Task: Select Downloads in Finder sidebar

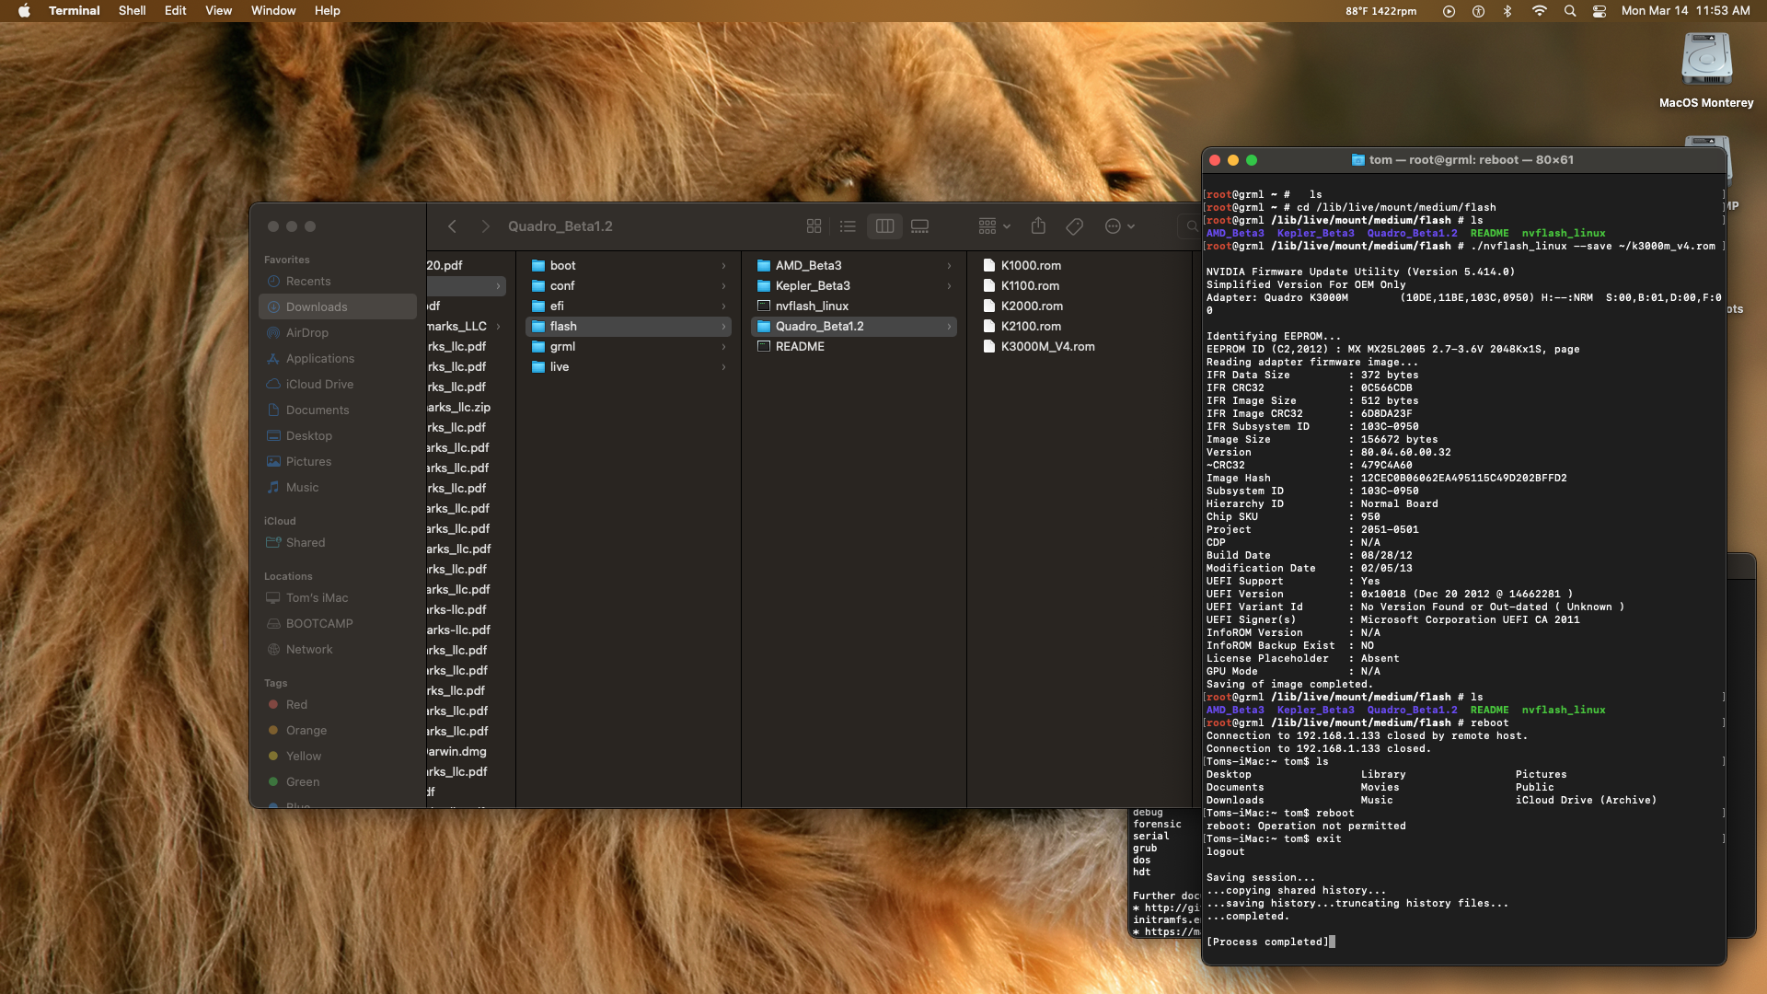Action: 317,307
